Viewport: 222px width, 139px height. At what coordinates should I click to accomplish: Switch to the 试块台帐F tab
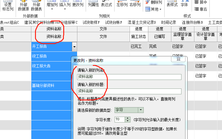[x=113, y=22]
